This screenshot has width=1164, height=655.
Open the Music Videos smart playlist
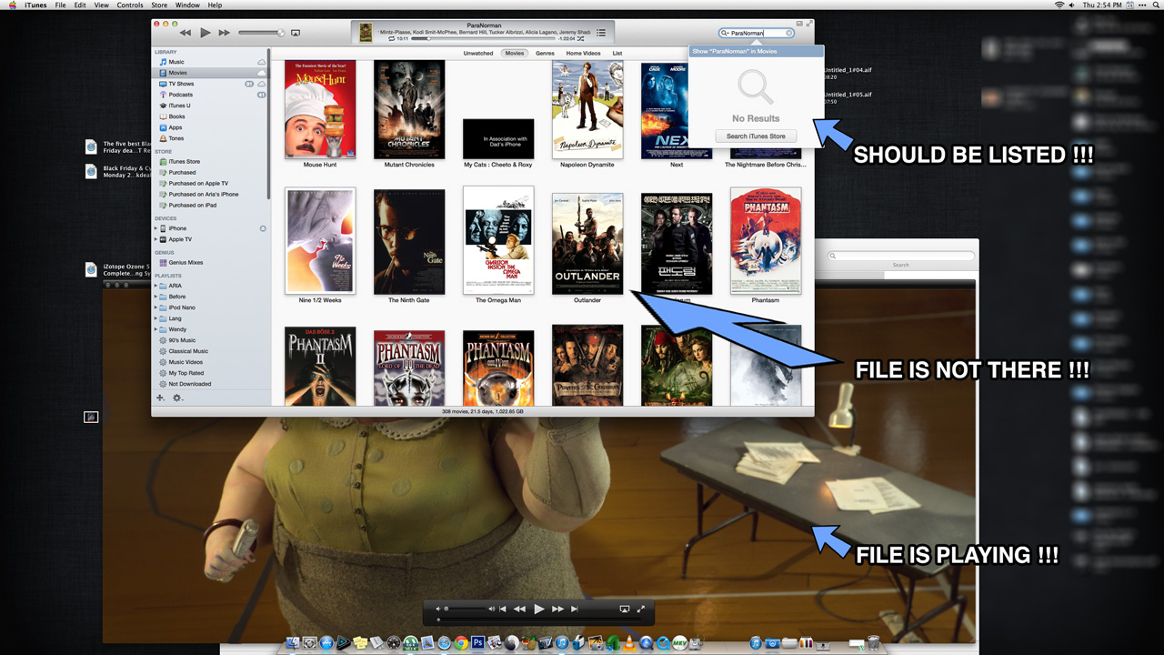pyautogui.click(x=210, y=362)
